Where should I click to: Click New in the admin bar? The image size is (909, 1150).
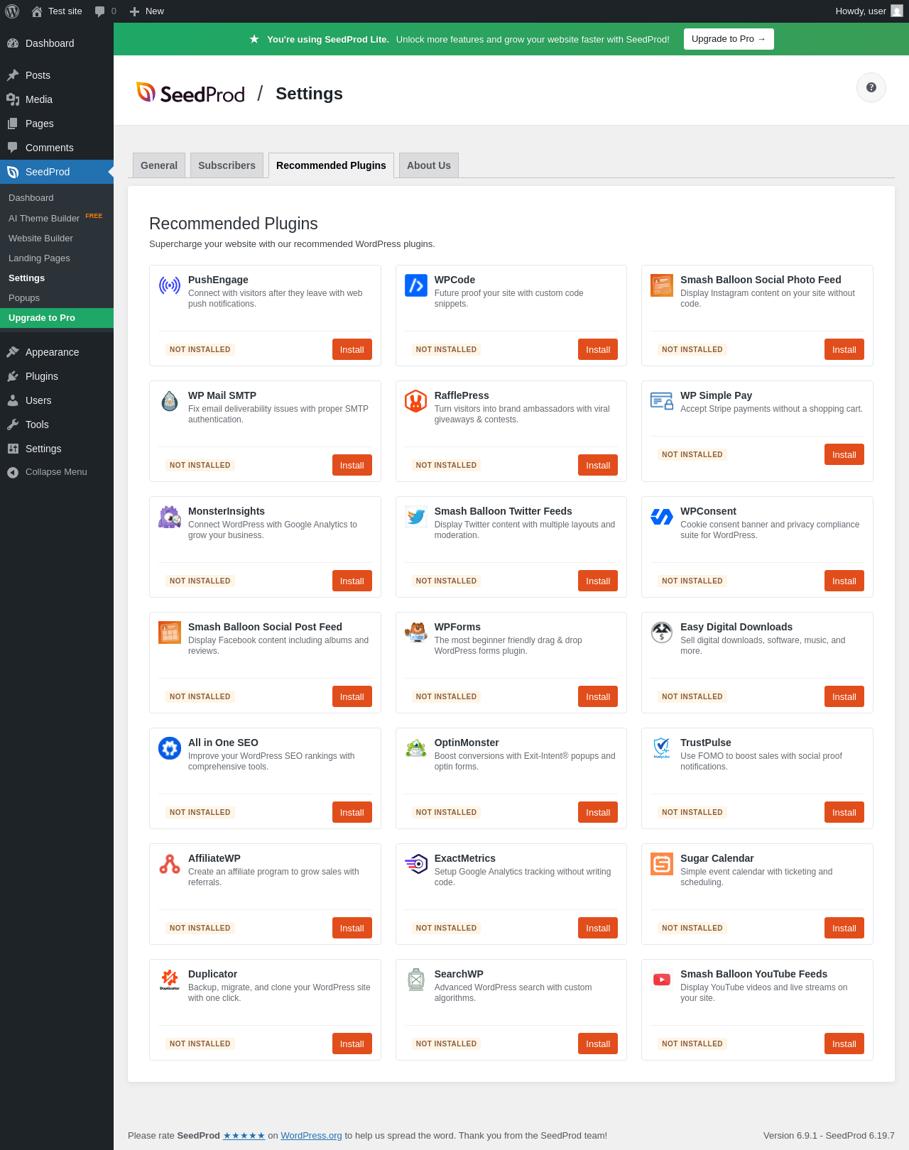point(147,11)
